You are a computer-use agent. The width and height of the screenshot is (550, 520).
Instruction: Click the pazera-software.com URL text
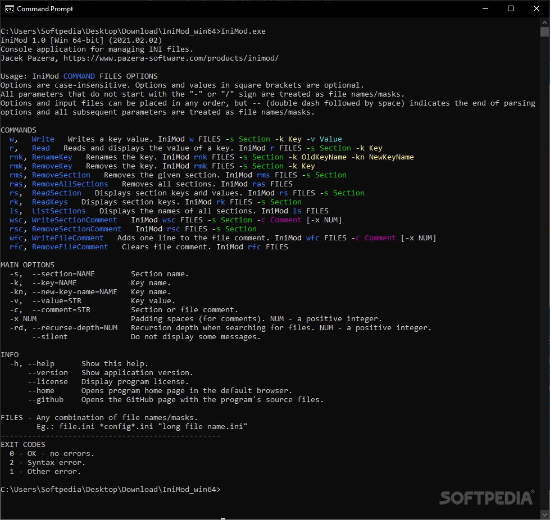pyautogui.click(x=171, y=58)
